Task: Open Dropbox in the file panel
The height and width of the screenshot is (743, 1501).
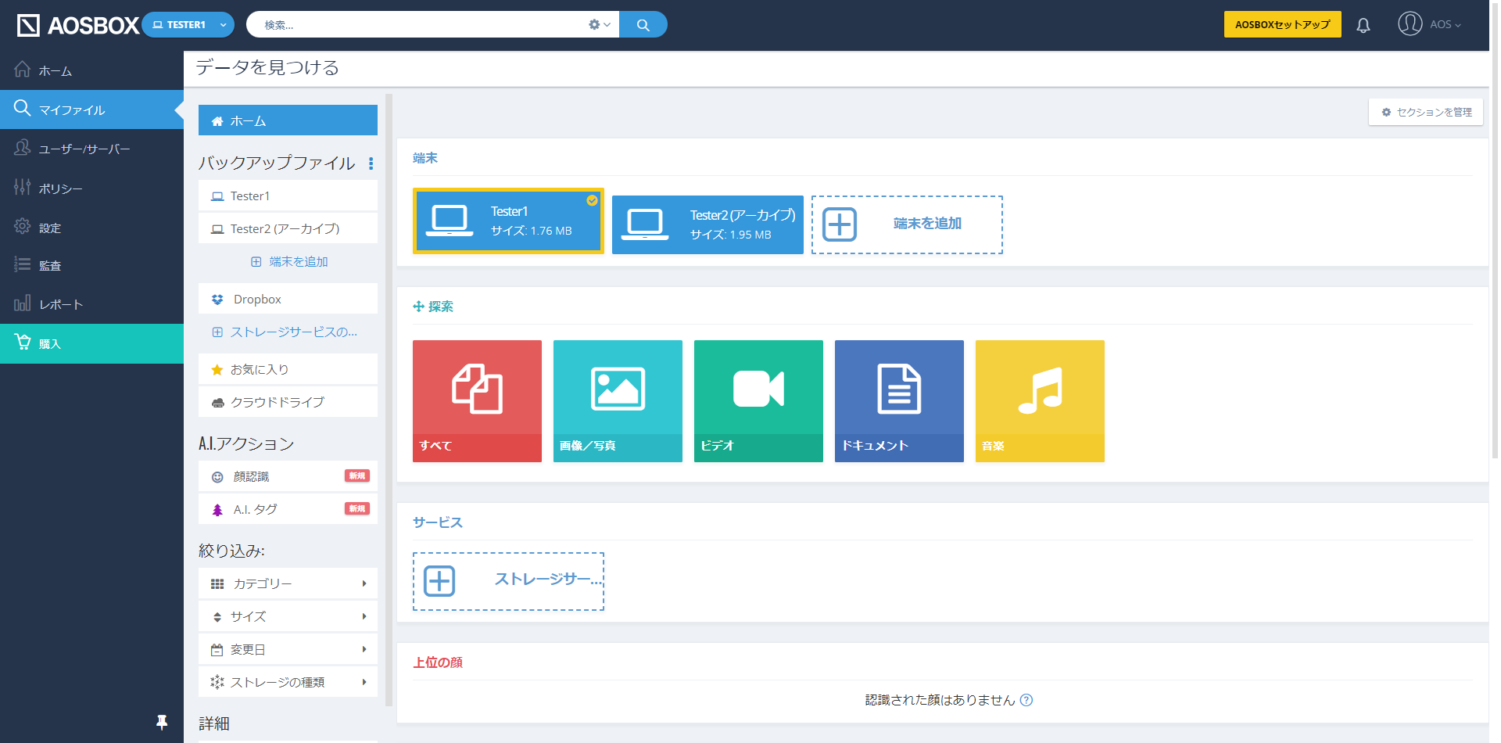Action: (288, 299)
